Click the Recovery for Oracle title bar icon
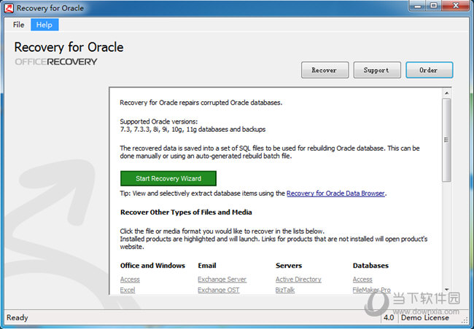474x329 pixels. point(9,8)
